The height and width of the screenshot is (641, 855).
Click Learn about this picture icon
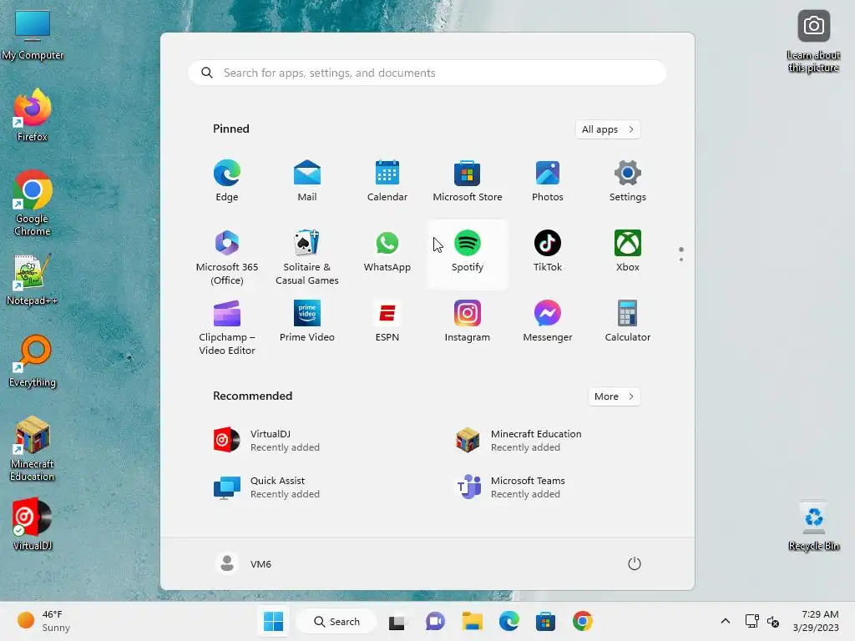813,42
